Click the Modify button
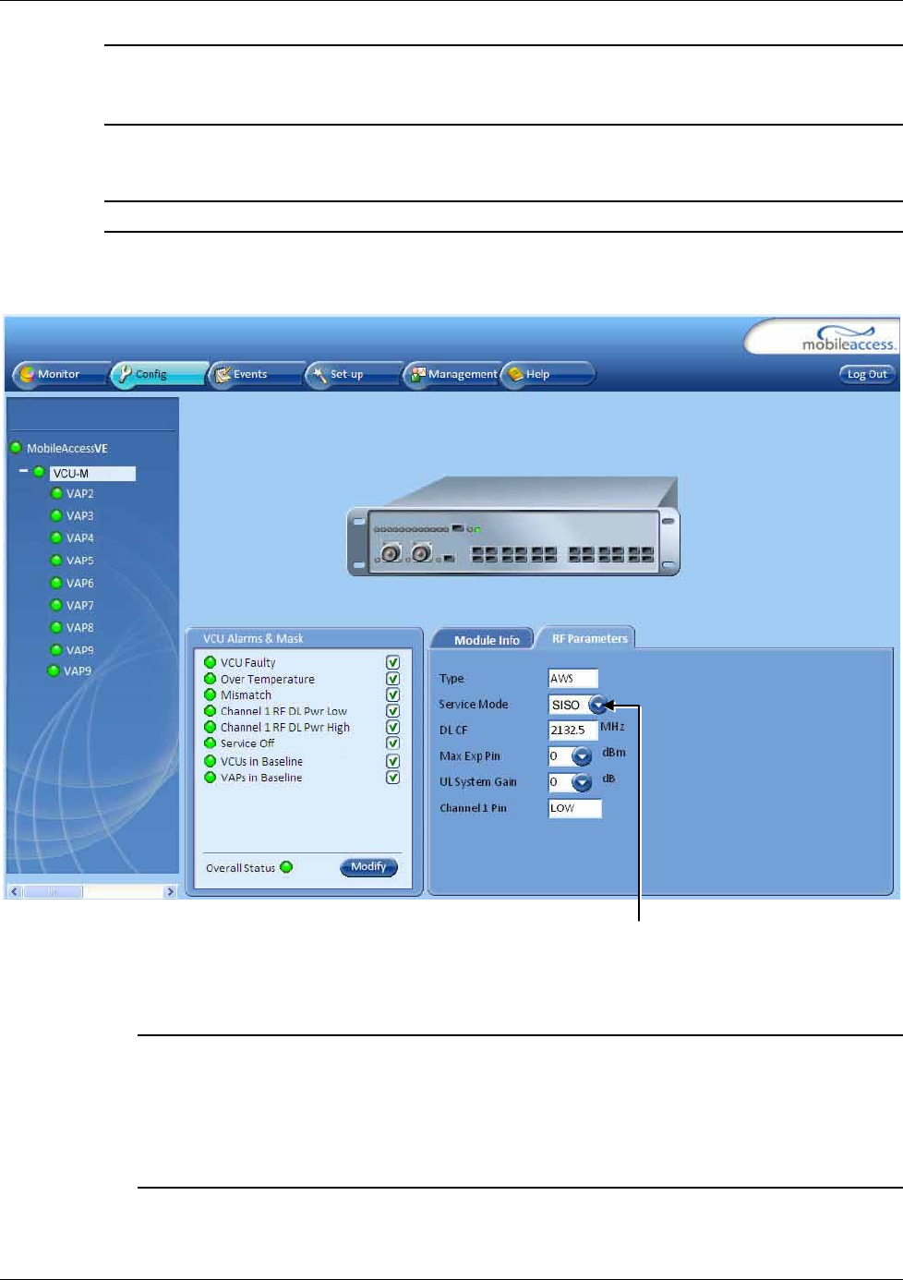The width and height of the screenshot is (903, 1280). click(368, 867)
